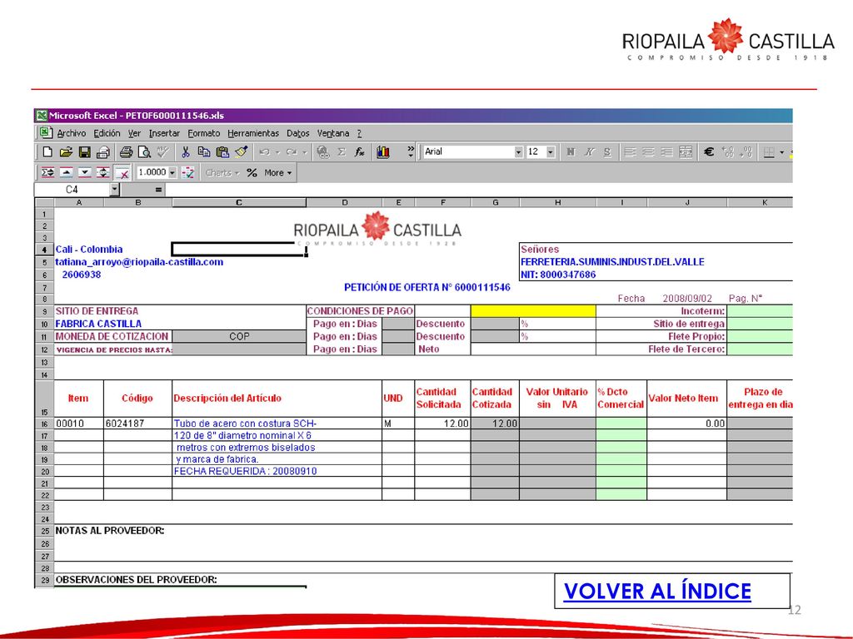This screenshot has height=639, width=853.
Task: Click the mail recipient envelope-printer icon
Action: click(102, 152)
